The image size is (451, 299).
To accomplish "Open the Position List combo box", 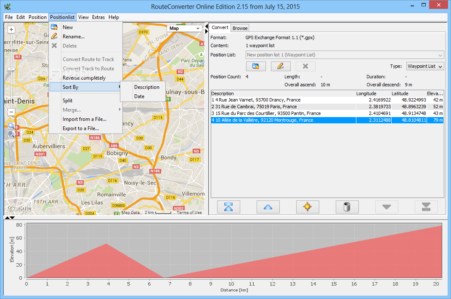I will (345, 55).
